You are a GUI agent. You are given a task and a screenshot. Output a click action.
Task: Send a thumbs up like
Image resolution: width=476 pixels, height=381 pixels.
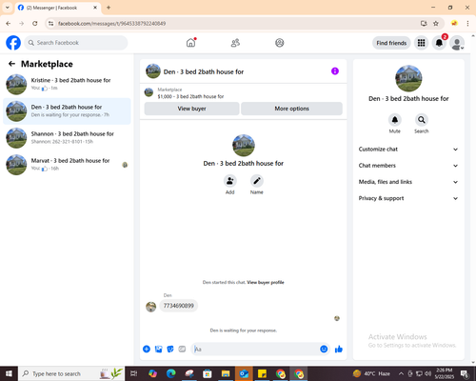[x=339, y=350]
